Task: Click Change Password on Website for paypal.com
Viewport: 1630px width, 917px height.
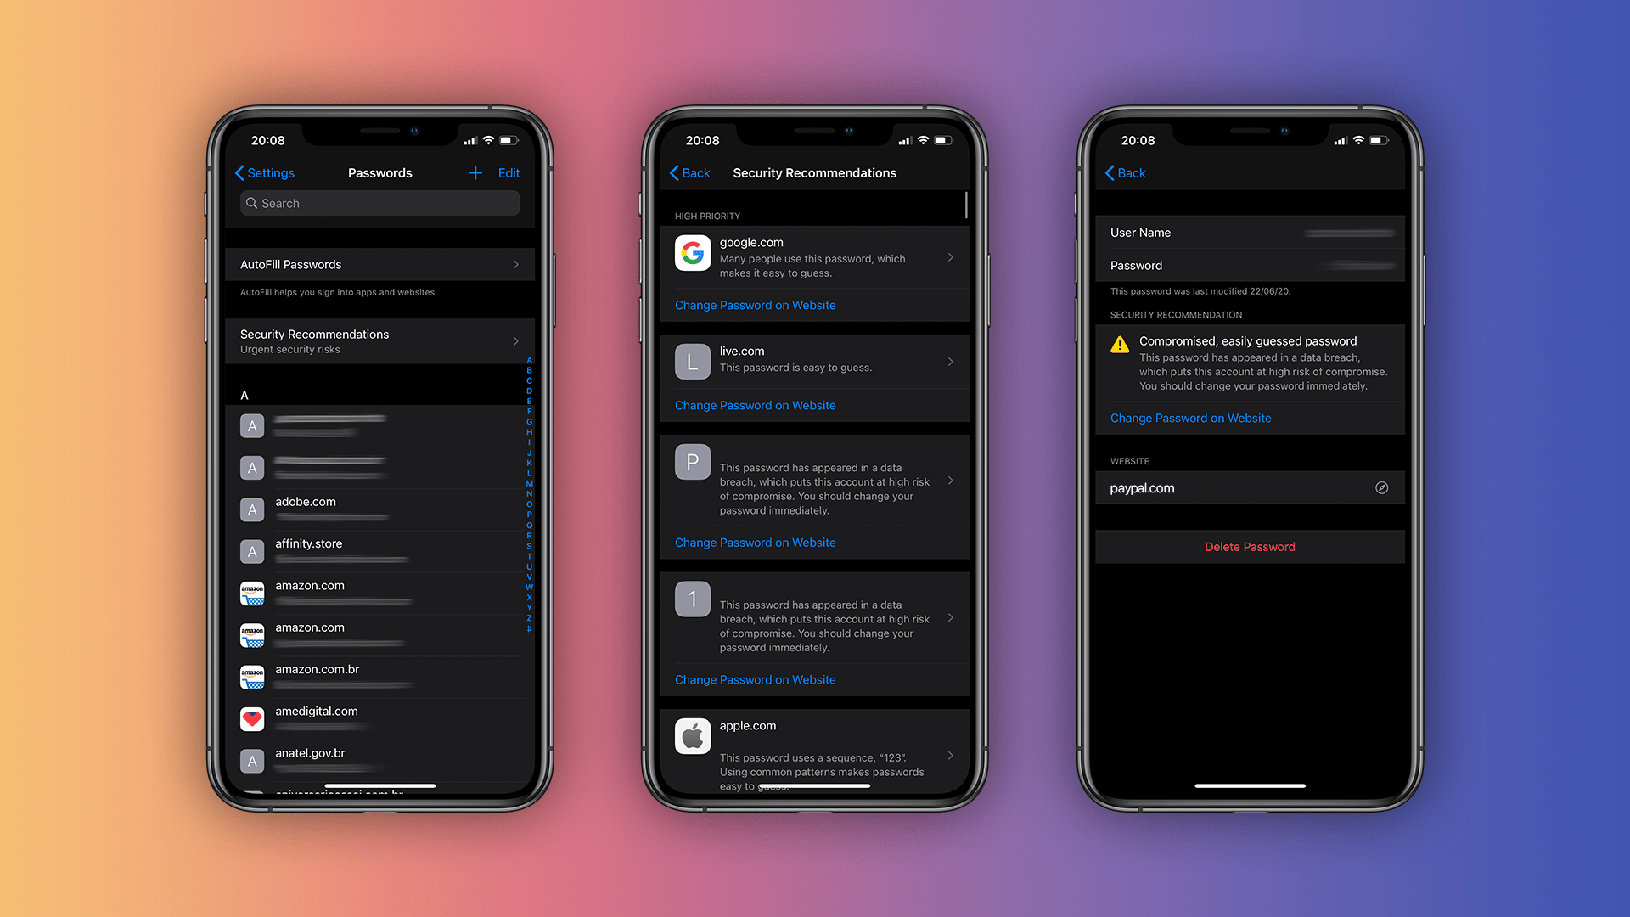Action: [x=1190, y=418]
